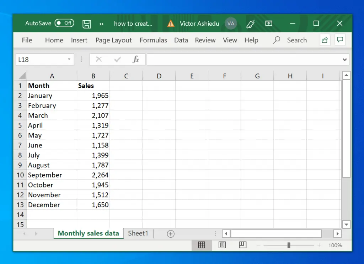This screenshot has height=264, width=364.
Task: Turn AutoSave on
Action: [64, 23]
